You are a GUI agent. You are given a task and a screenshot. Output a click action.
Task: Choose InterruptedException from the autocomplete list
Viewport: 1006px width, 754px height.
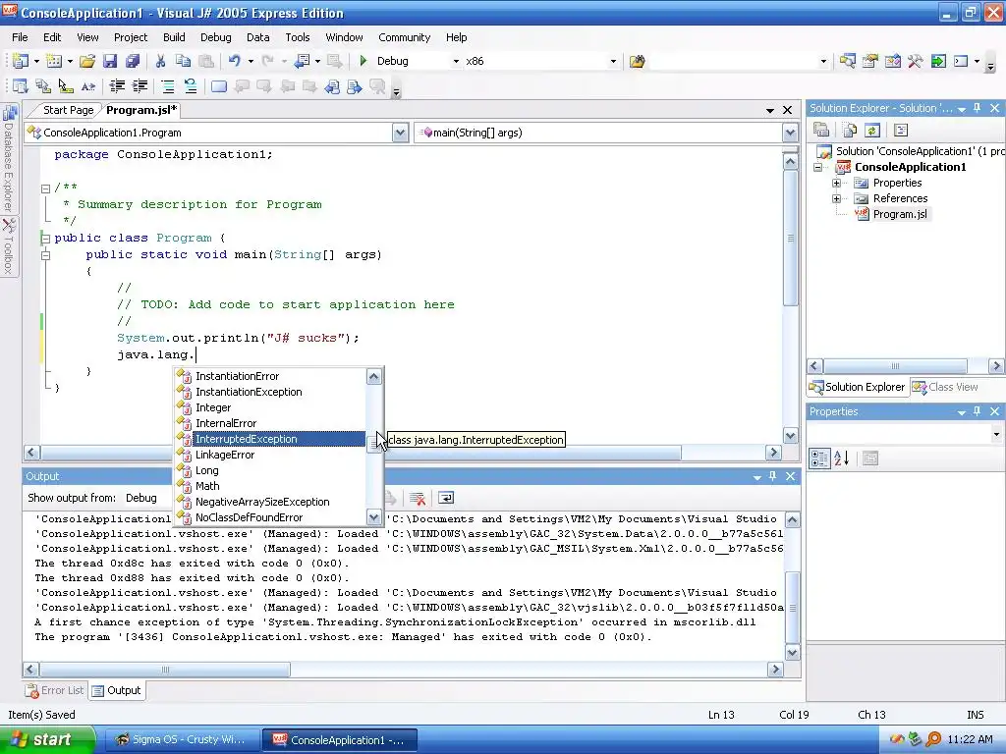[x=278, y=439]
